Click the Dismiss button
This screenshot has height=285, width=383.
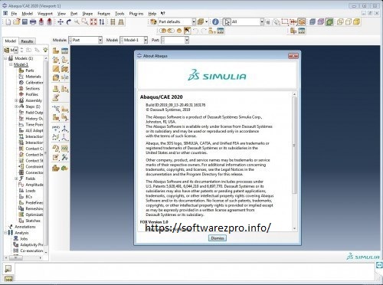(x=218, y=238)
